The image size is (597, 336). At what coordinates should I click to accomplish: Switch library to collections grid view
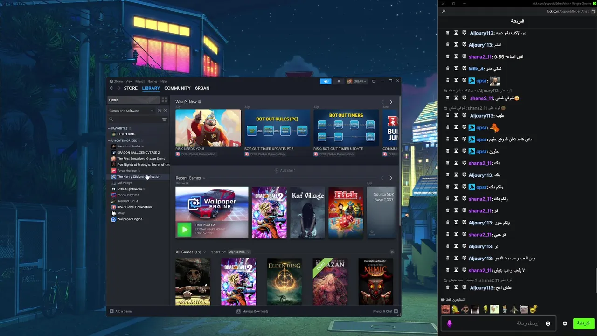pyautogui.click(x=164, y=100)
